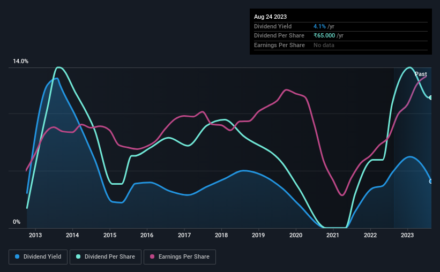Screen dimensions: 440x272
Task: Toggle the Dividend Yield legend button
Action: tap(38, 257)
